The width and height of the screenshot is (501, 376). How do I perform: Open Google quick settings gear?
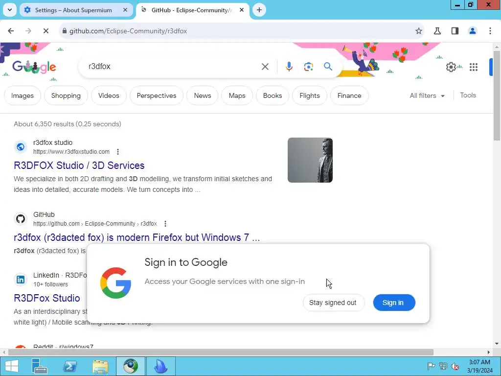[x=451, y=67]
